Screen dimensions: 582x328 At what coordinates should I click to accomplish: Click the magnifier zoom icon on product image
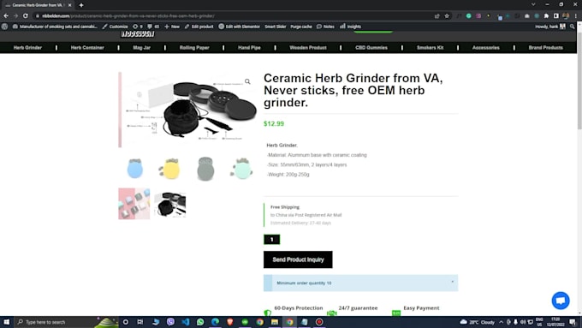pos(247,81)
